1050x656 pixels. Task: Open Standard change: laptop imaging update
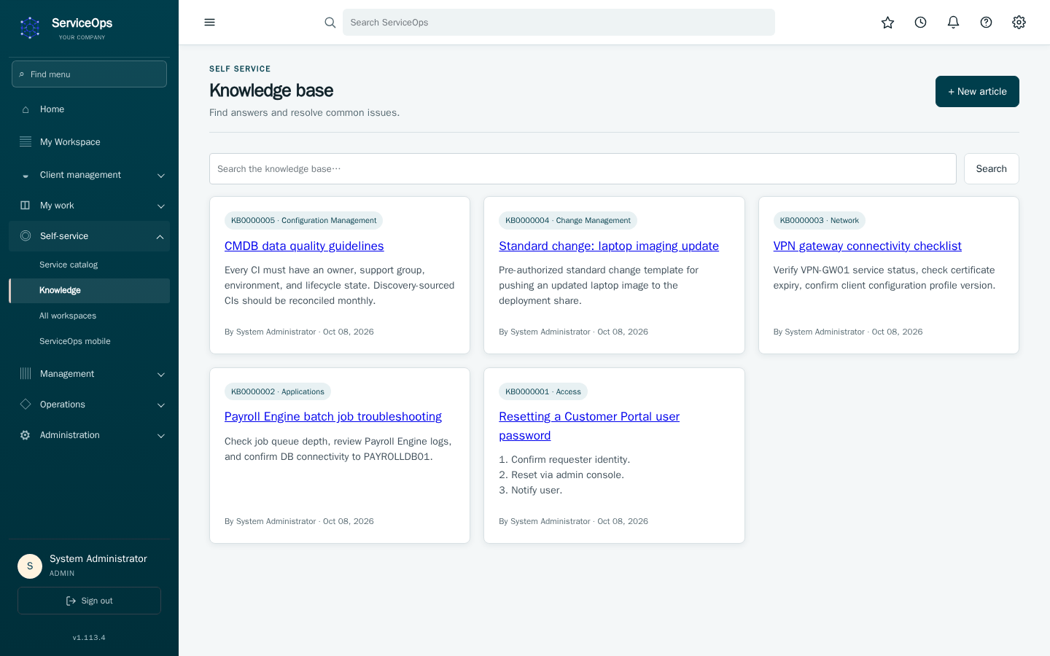click(609, 246)
